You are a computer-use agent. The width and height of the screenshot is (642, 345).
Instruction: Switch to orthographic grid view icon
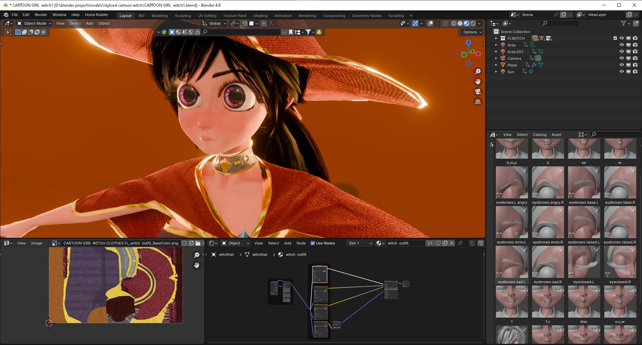(478, 102)
